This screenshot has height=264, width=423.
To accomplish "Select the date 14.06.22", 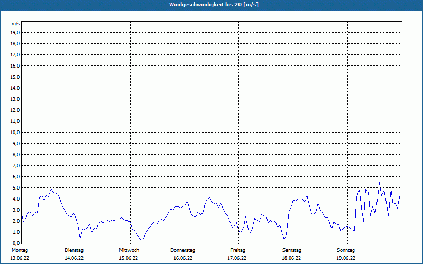I will (x=74, y=258).
